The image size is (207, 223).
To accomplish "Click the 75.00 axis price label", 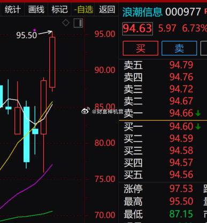I will point(105,179).
